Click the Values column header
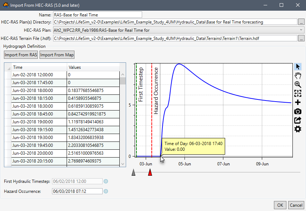This screenshot has height=211, width=306. pyautogui.click(x=93, y=67)
